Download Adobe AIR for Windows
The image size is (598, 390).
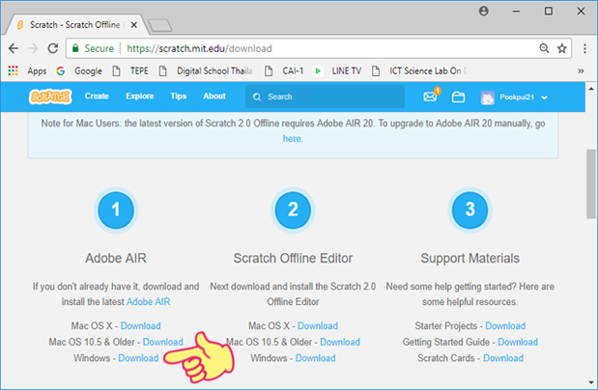tap(138, 358)
